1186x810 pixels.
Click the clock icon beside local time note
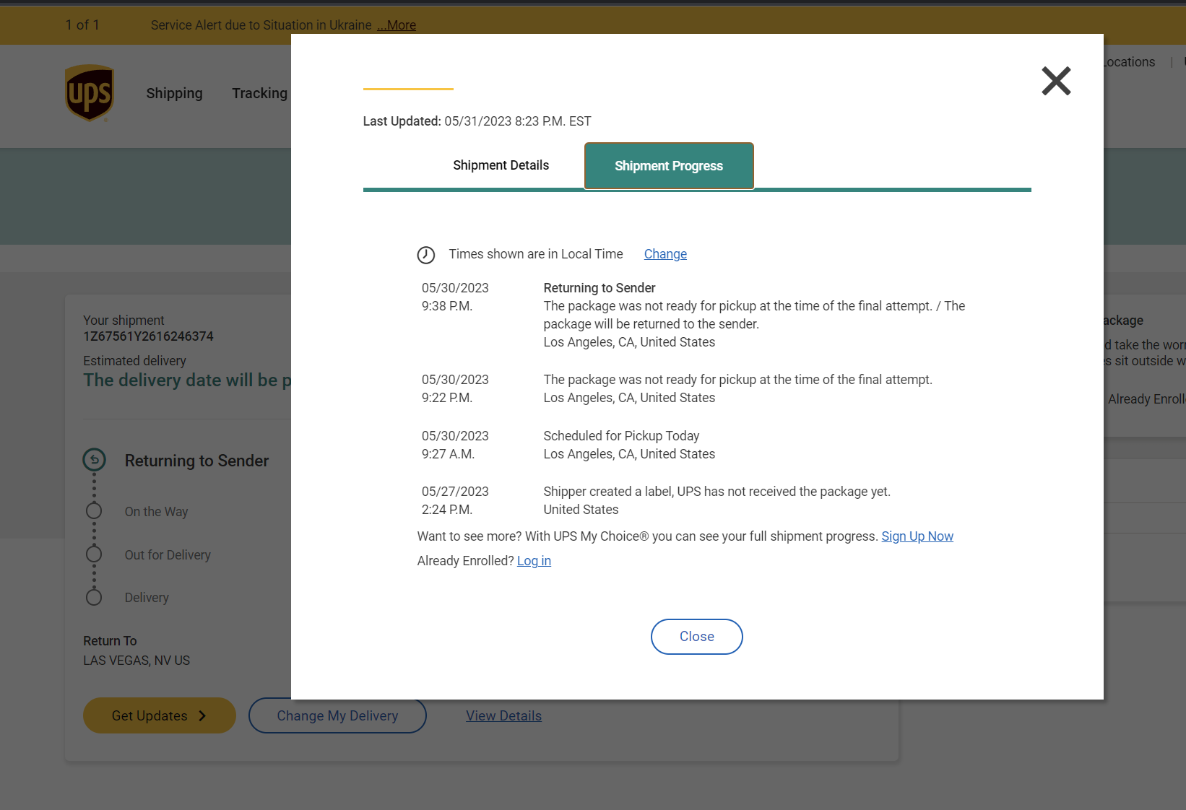(x=426, y=254)
